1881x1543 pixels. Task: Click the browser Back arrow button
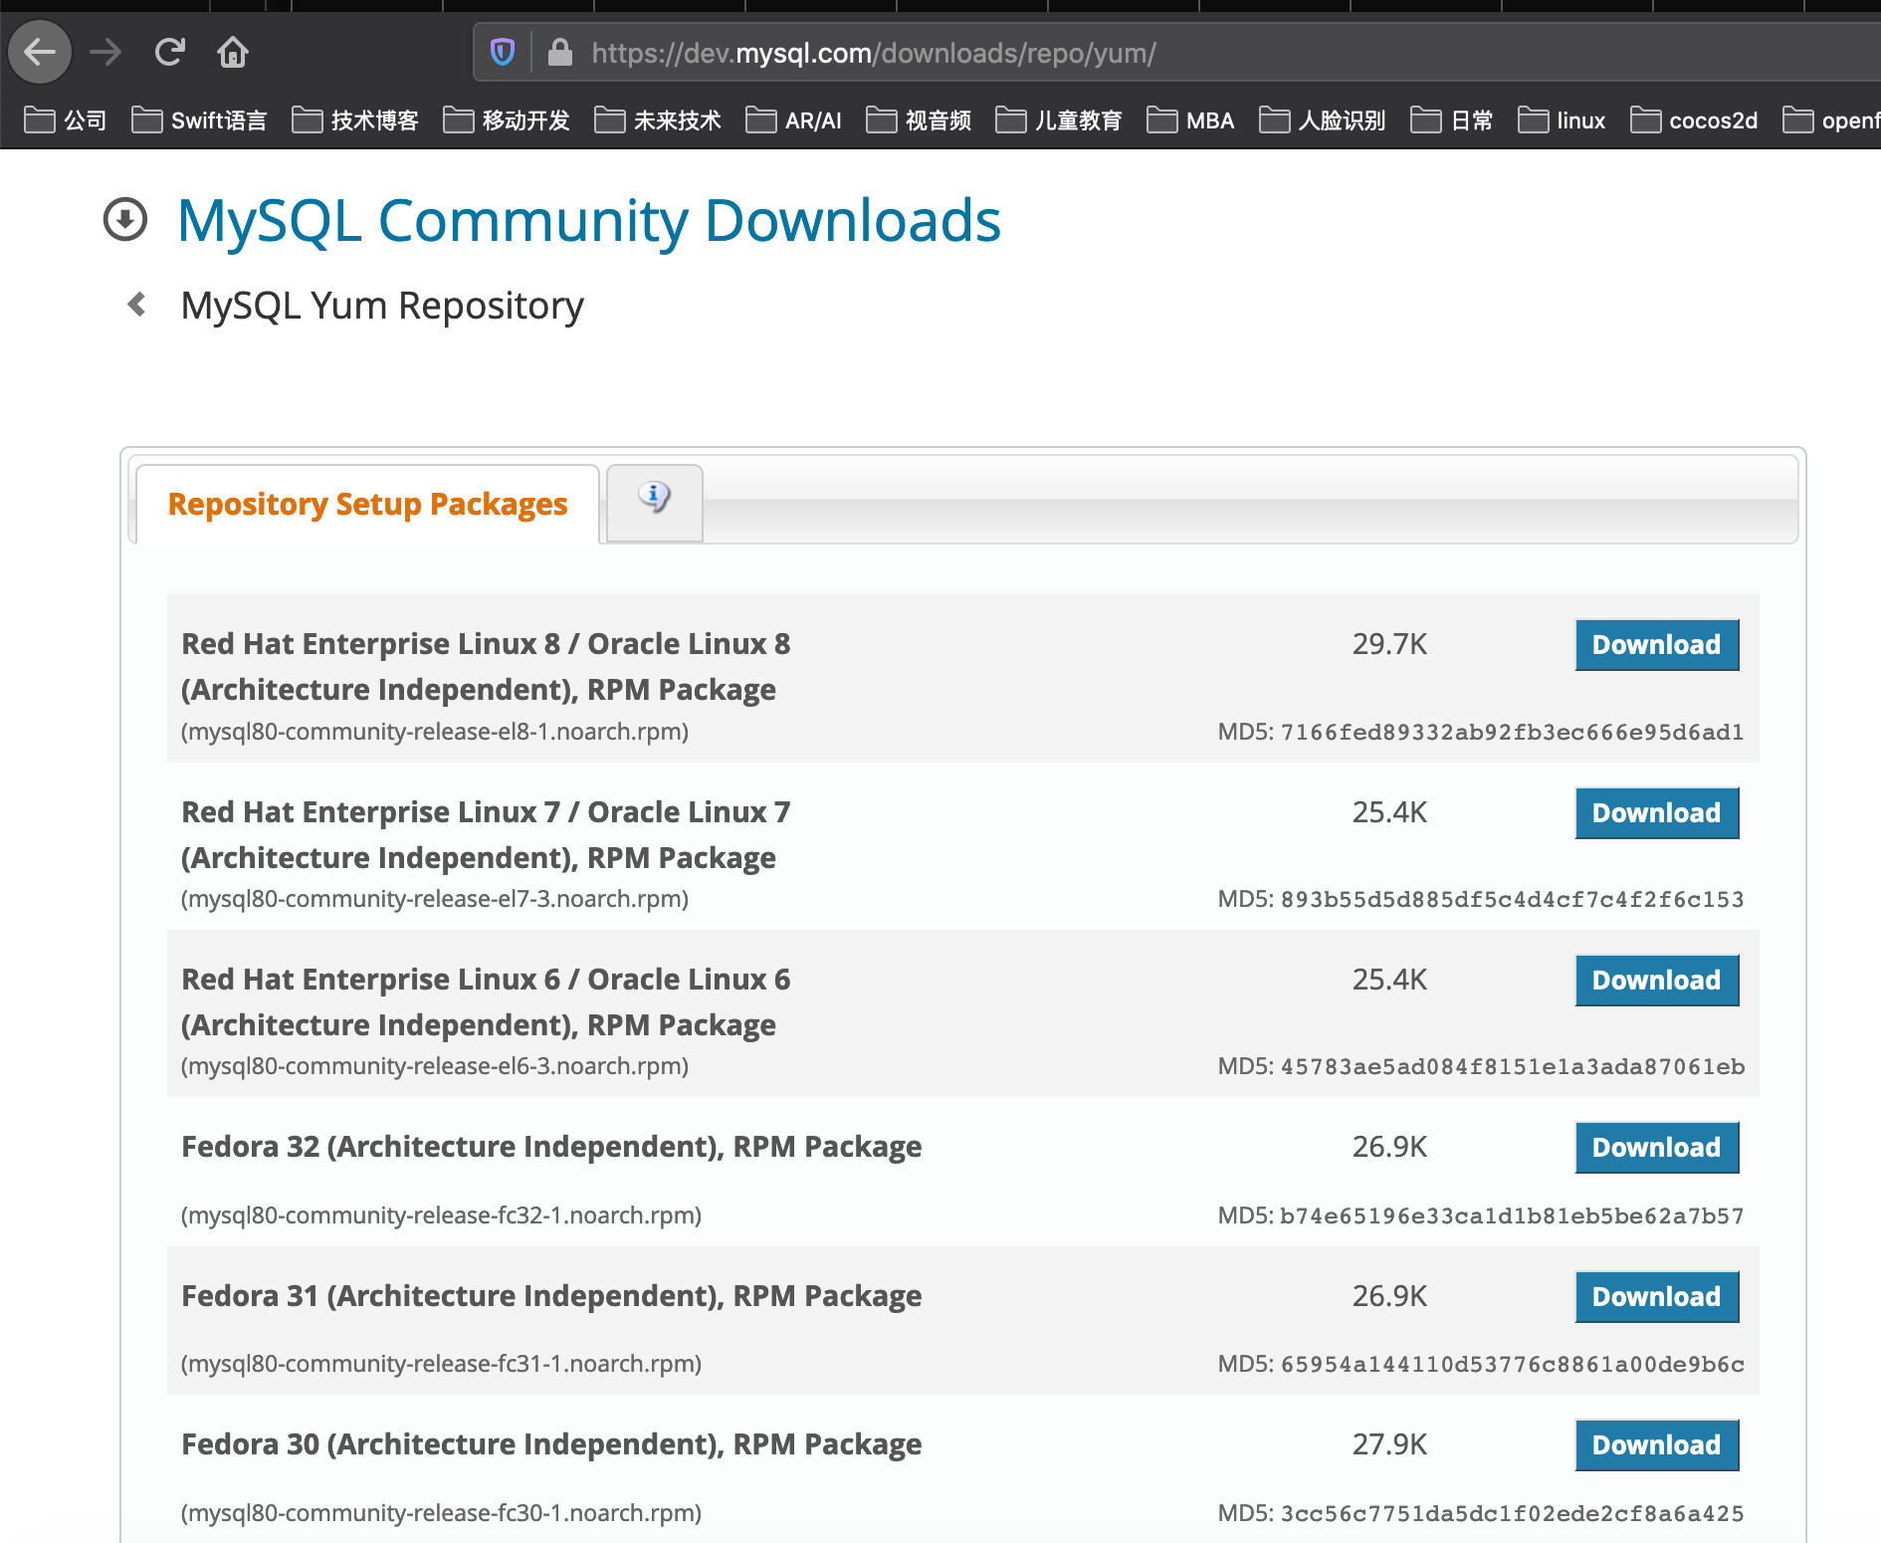[x=40, y=52]
